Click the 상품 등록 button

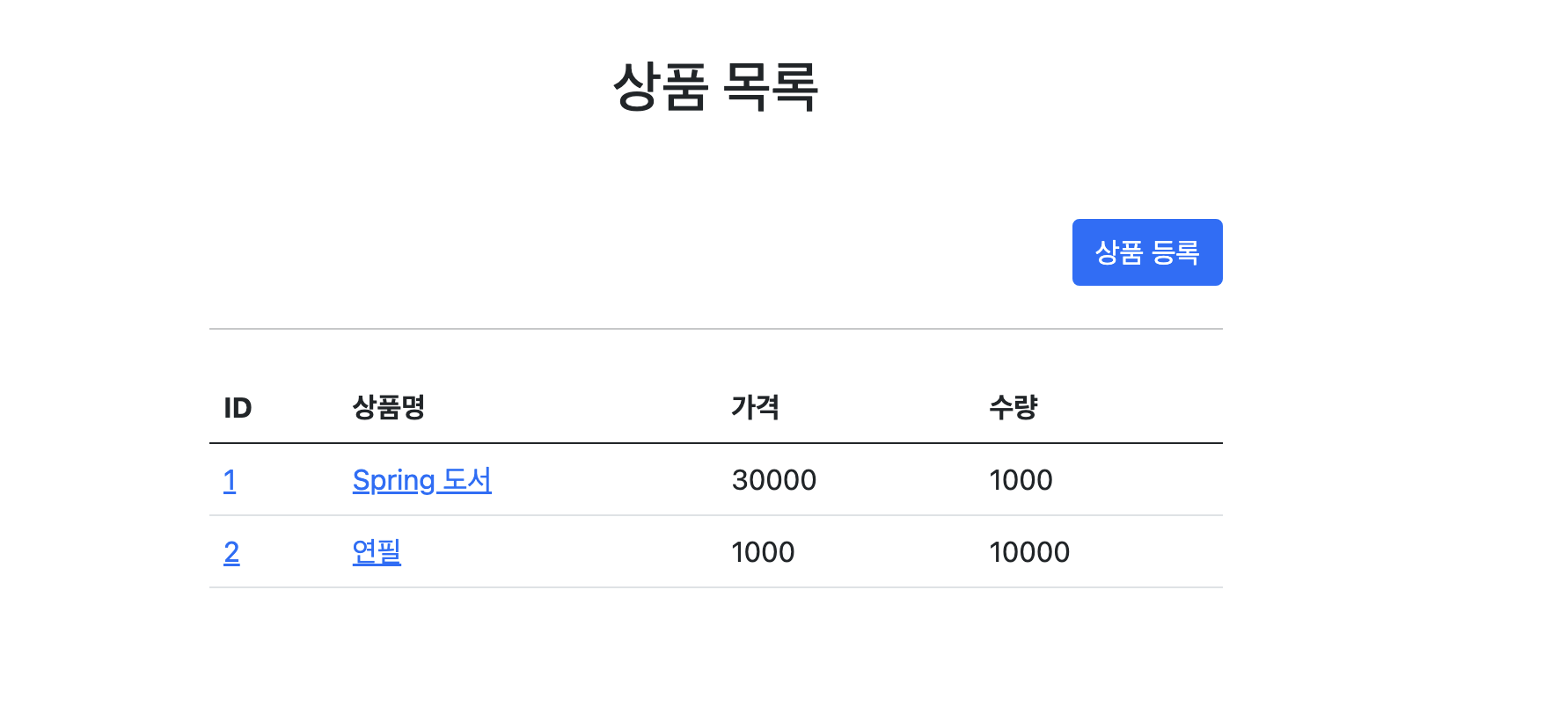[1147, 252]
